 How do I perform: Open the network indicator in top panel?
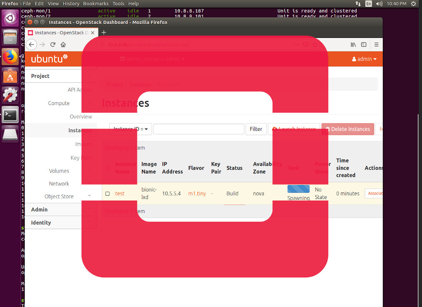358,3
